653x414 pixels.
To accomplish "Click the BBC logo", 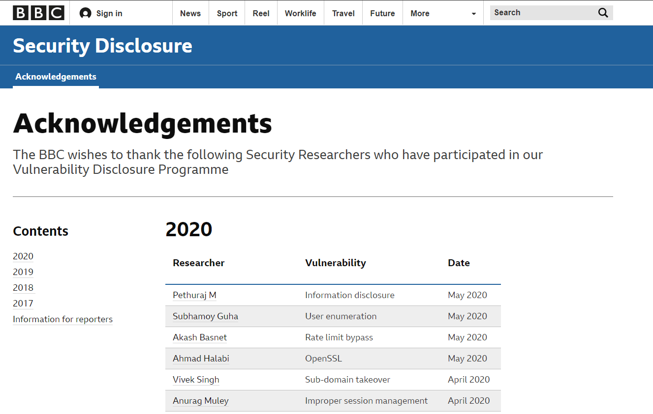I will click(x=38, y=13).
